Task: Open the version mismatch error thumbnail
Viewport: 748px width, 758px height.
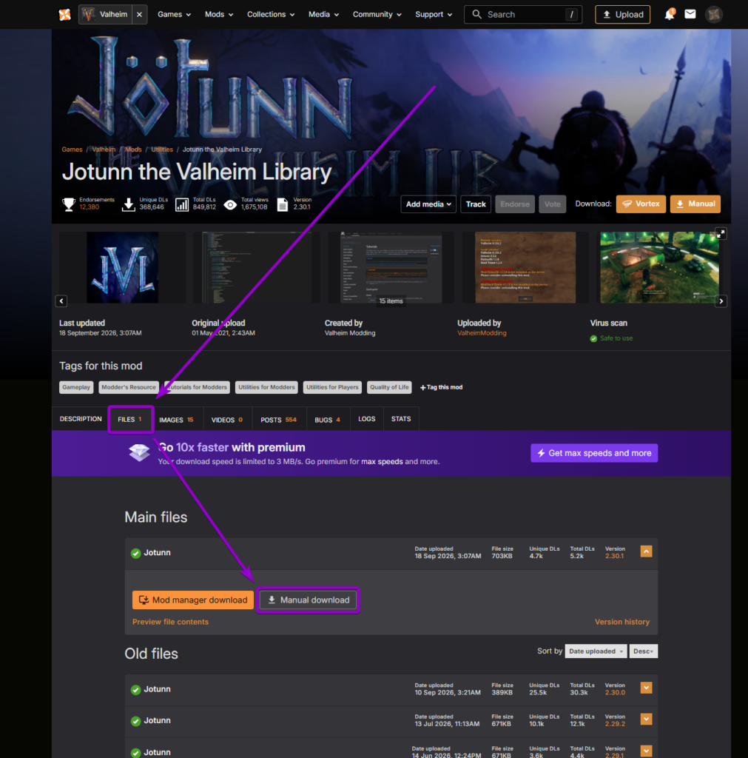Action: click(x=525, y=267)
